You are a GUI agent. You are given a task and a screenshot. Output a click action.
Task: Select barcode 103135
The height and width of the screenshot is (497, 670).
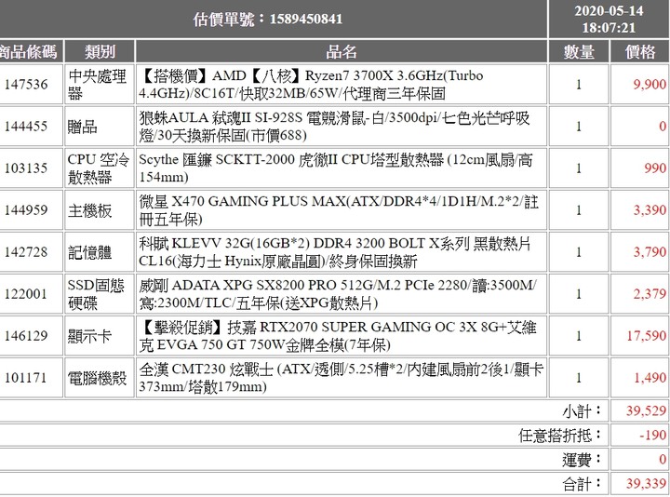pyautogui.click(x=26, y=168)
